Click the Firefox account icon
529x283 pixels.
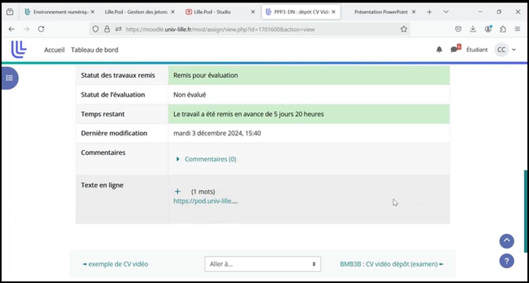pos(488,29)
